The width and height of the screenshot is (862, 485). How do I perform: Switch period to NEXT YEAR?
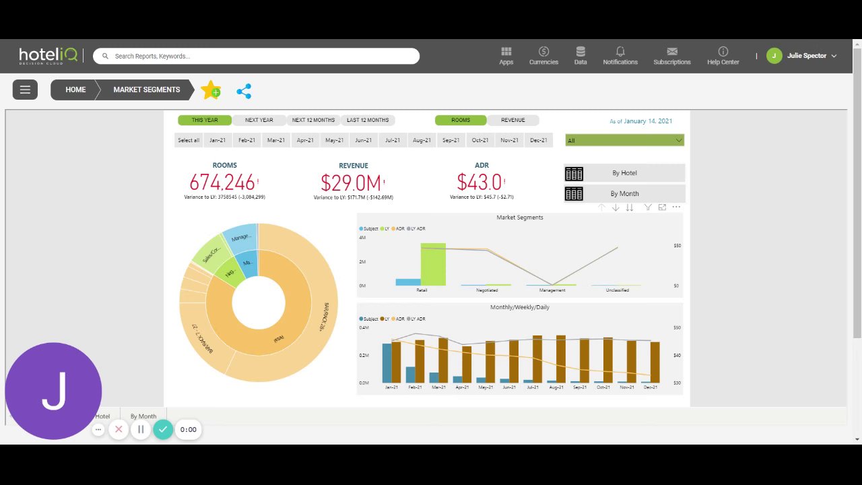[259, 120]
